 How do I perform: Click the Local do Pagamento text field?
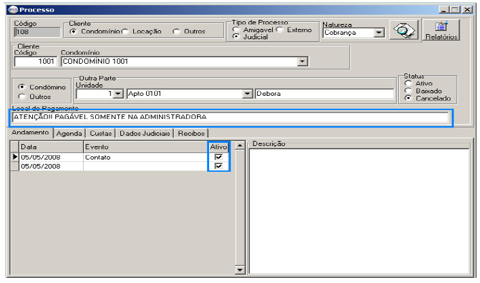tap(230, 118)
